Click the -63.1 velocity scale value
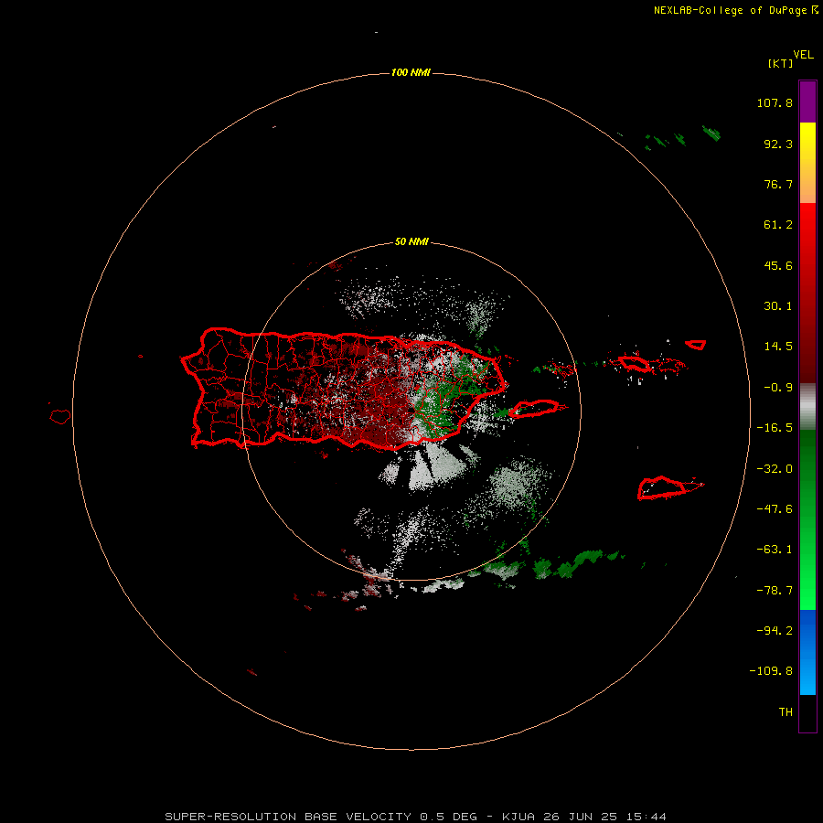This screenshot has width=823, height=823. click(775, 550)
